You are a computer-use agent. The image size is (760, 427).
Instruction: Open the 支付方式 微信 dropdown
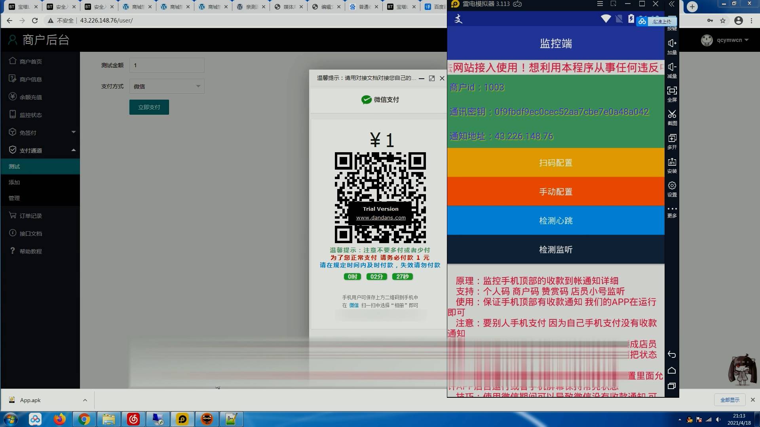click(x=167, y=86)
